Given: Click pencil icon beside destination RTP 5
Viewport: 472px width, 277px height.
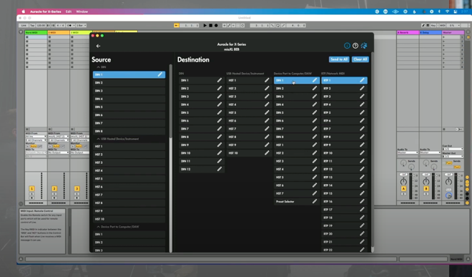Looking at the screenshot, I should pyautogui.click(x=362, y=112).
